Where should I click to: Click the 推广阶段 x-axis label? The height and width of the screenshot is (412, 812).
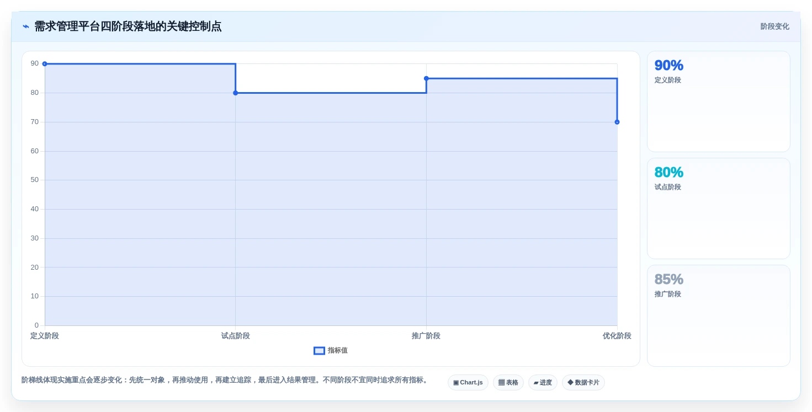426,336
